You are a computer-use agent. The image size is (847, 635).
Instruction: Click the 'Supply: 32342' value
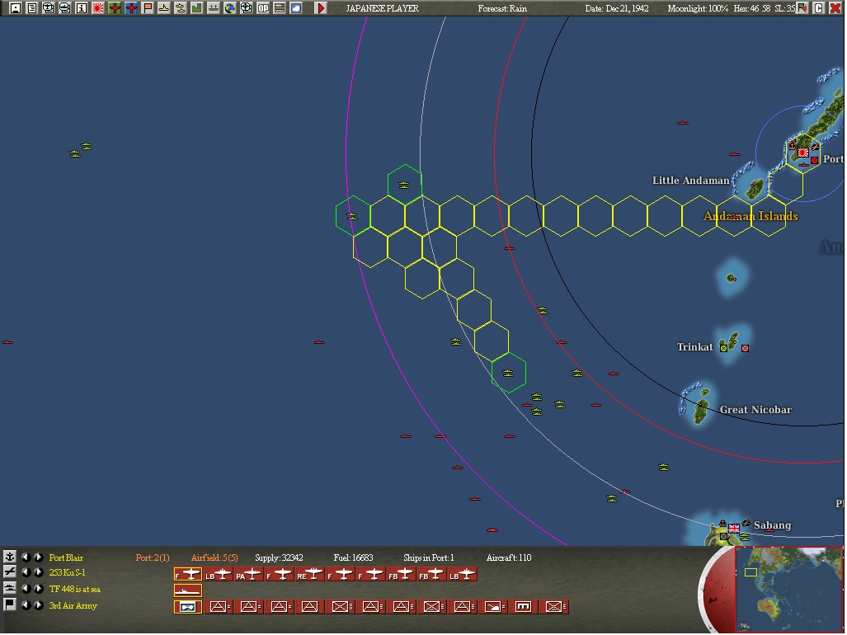279,557
